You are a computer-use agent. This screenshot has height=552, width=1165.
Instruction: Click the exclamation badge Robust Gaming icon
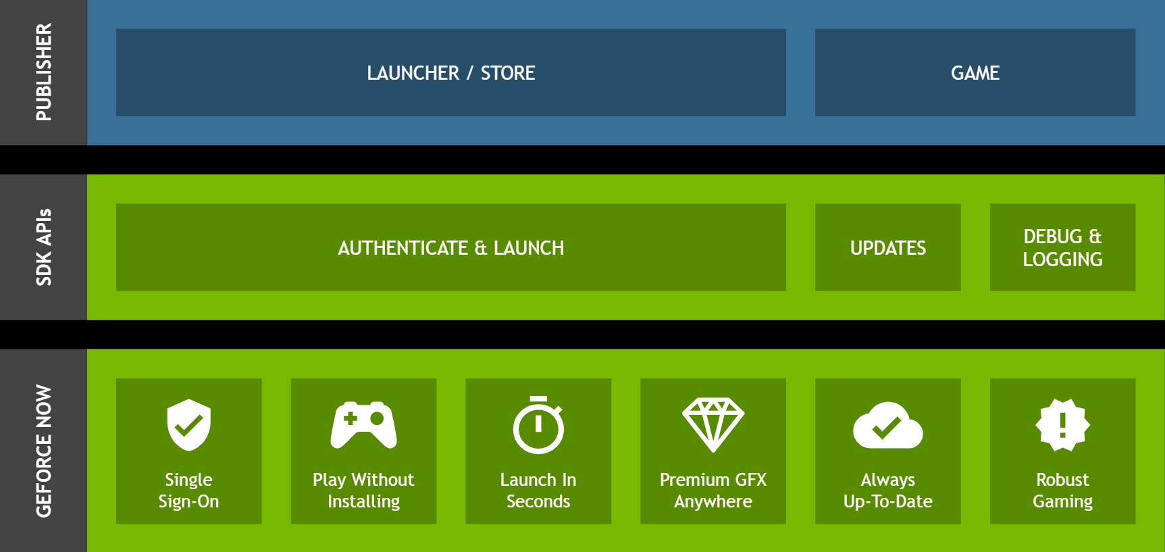point(1062,425)
